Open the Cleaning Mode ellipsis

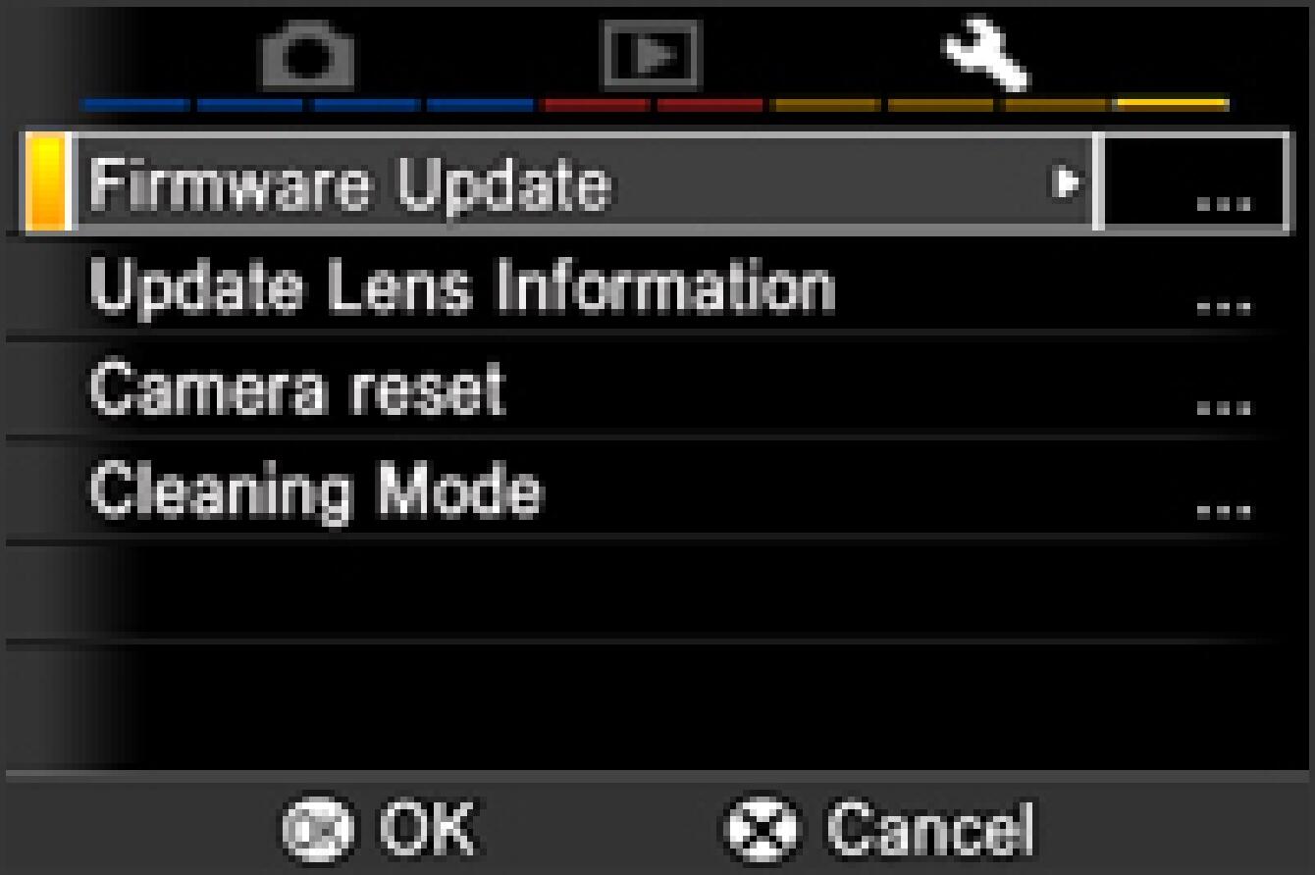[1225, 508]
